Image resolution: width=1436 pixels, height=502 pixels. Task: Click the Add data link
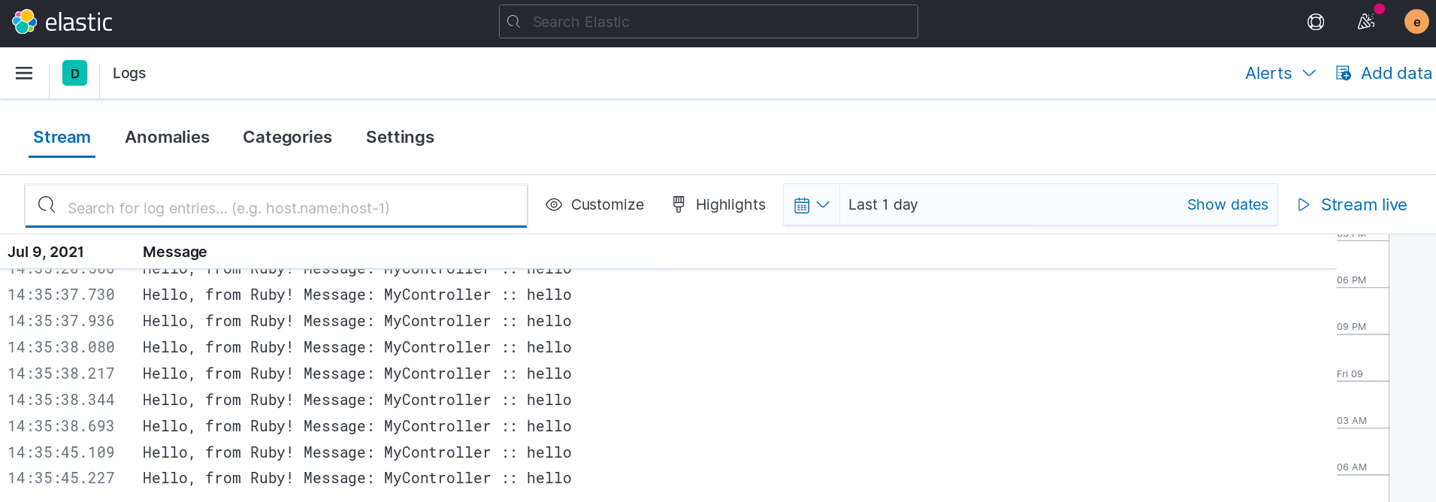[x=1383, y=73]
